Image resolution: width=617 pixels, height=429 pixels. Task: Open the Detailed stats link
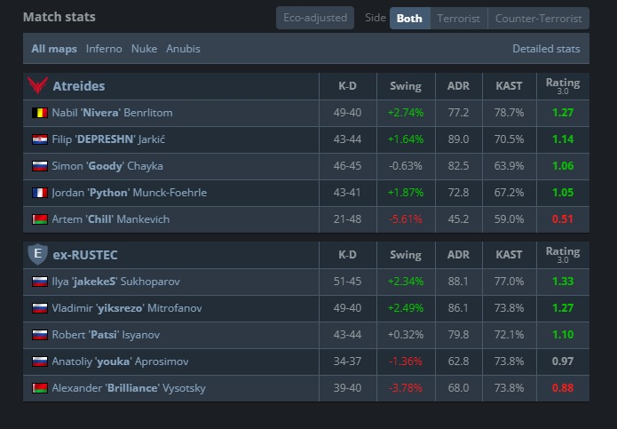pyautogui.click(x=546, y=49)
